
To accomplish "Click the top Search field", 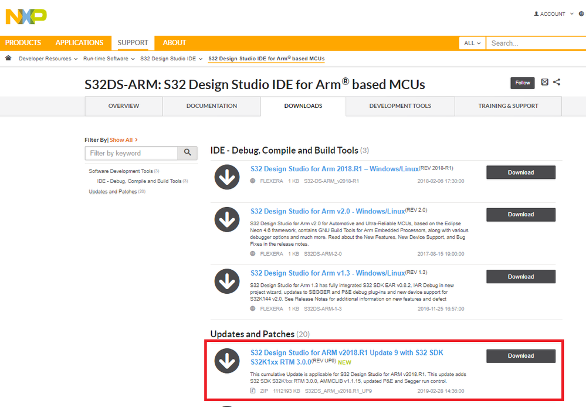I will pyautogui.click(x=536, y=43).
